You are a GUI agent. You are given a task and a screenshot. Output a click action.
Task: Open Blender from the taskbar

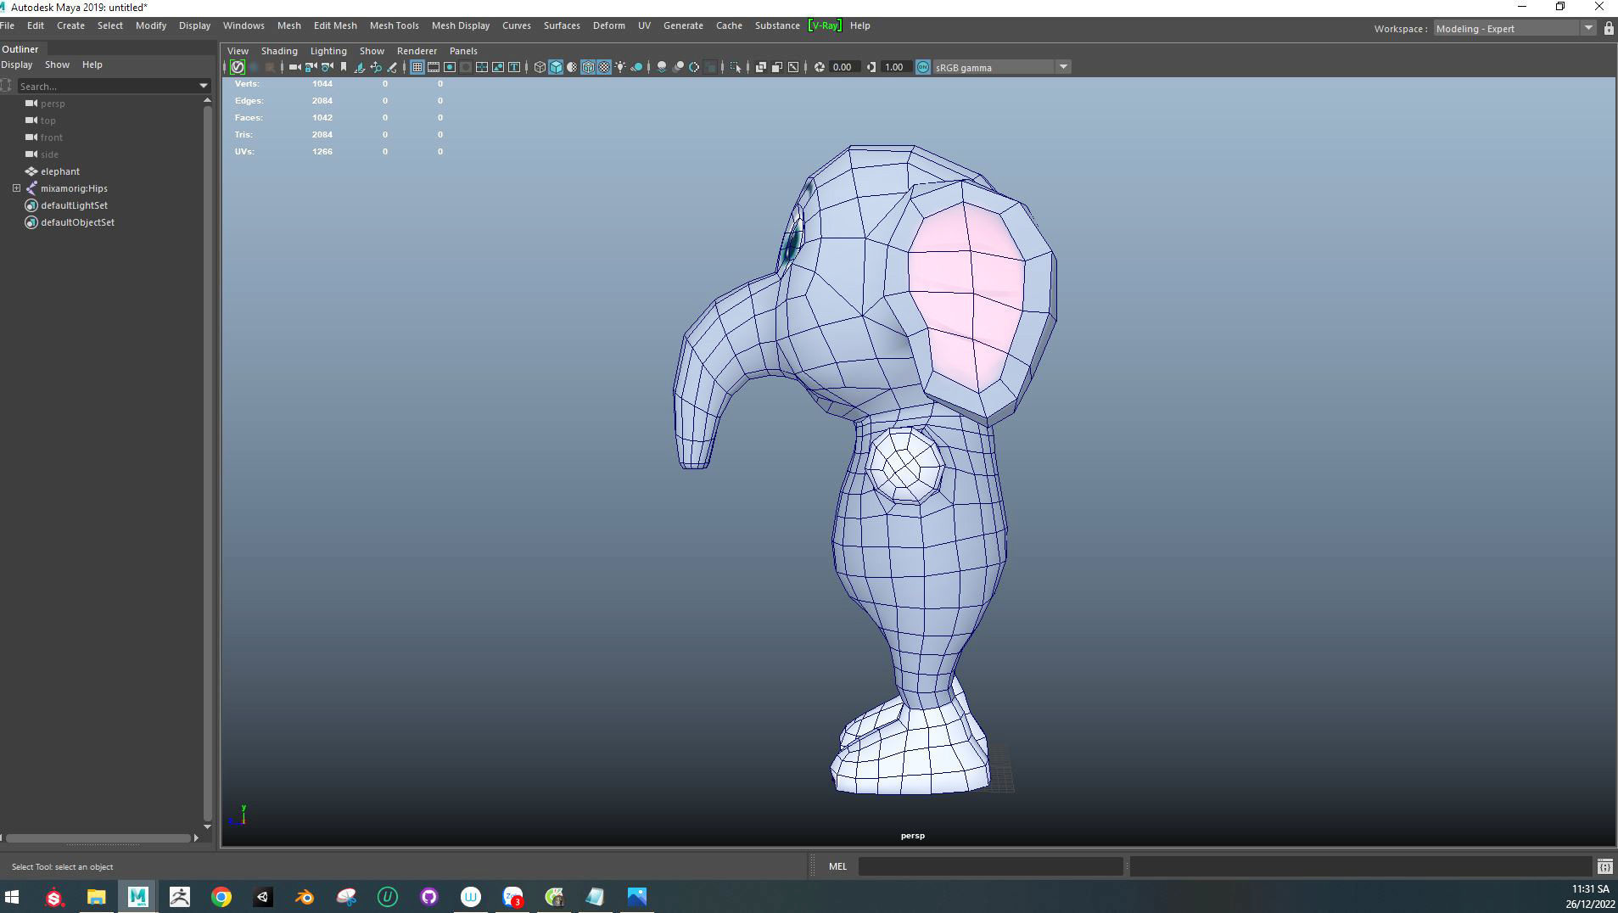(304, 897)
